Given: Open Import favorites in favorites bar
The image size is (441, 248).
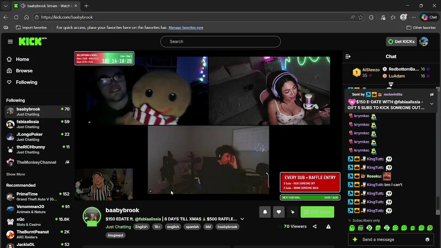Looking at the screenshot, I should coord(31,28).
